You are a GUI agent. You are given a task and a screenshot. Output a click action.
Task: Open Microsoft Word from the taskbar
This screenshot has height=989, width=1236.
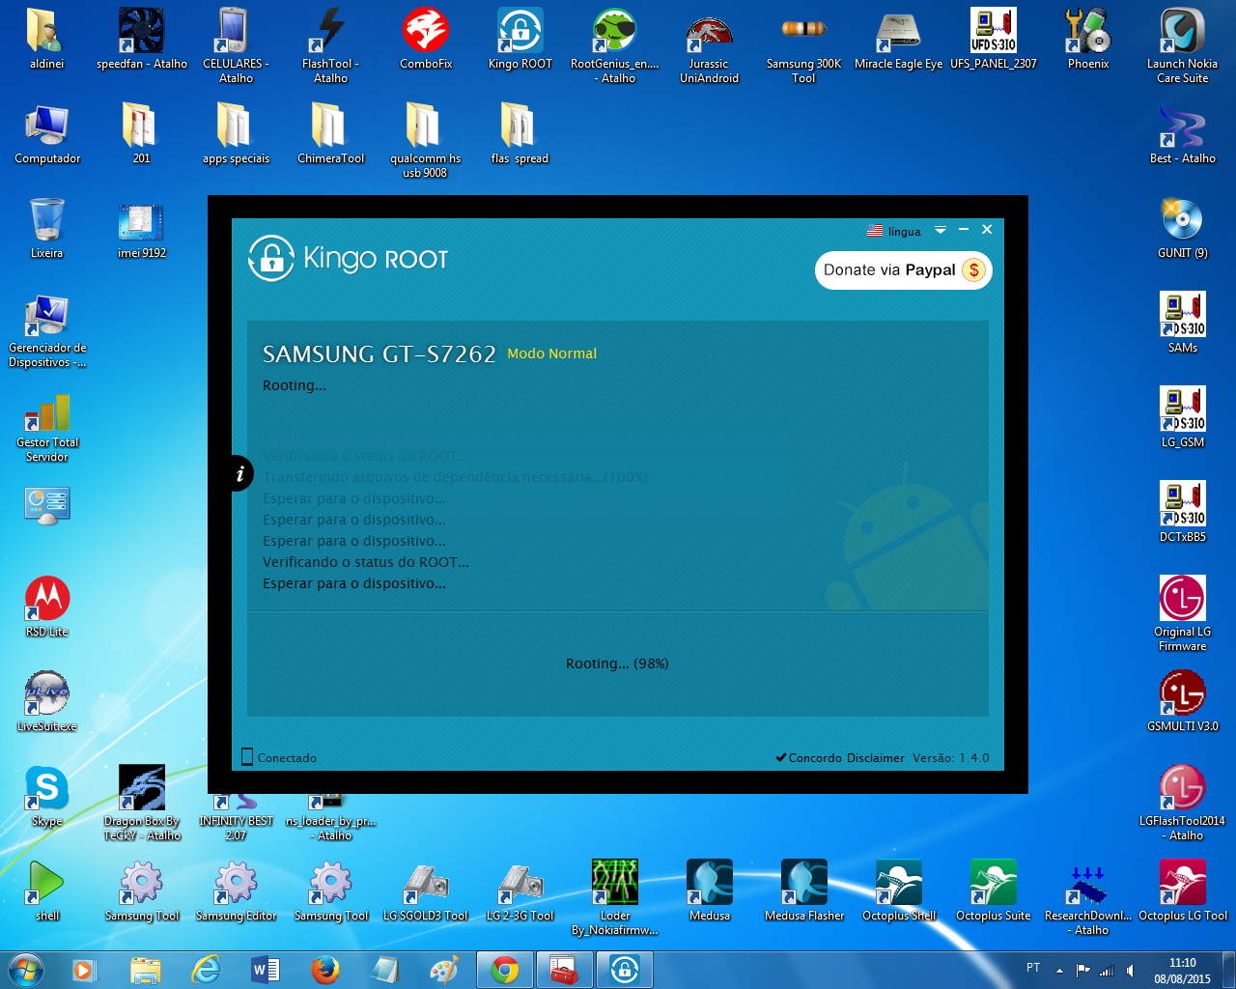[266, 970]
